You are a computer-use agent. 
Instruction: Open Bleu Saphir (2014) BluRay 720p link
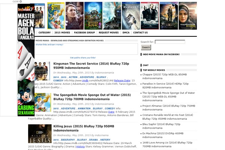pos(161,126)
